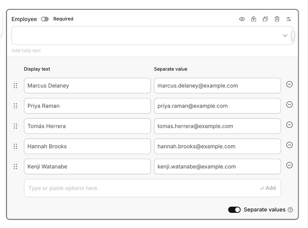308x228 pixels.
Task: Open Separate values help question icon
Action: (x=290, y=210)
